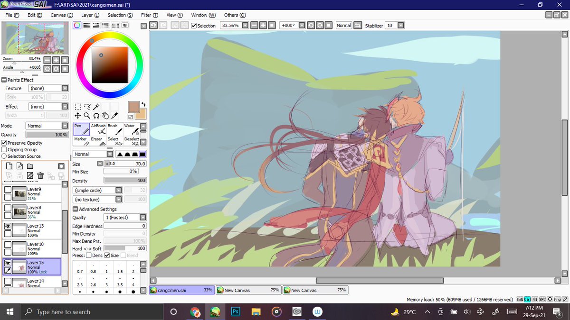Select the Pen tool
This screenshot has width=570, height=320.
pos(81,129)
